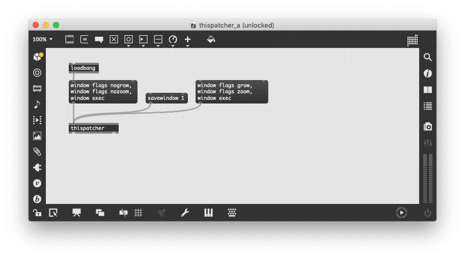Open the Reference book sidebar
Screen dimensions: 465x259
click(x=427, y=90)
